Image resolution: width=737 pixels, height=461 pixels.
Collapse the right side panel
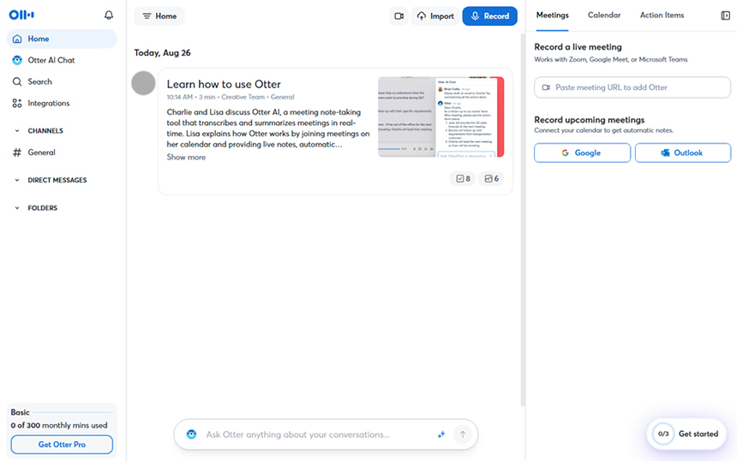725,15
